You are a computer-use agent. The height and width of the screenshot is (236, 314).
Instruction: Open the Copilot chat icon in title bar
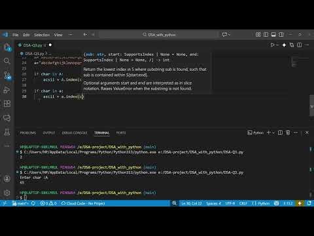click(x=224, y=35)
